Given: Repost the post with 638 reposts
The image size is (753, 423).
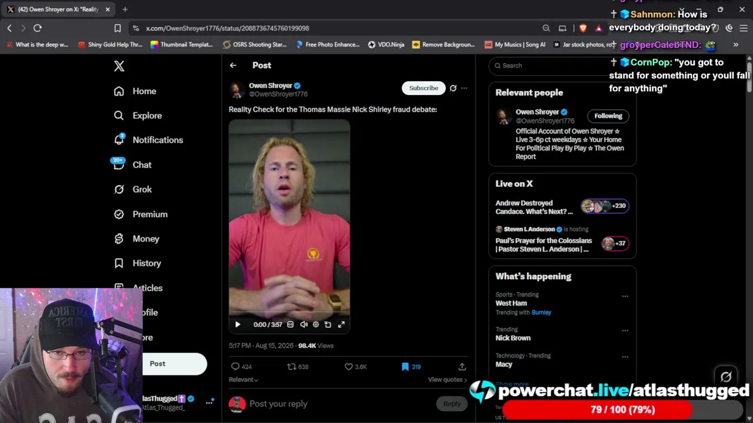Looking at the screenshot, I should pyautogui.click(x=298, y=367).
